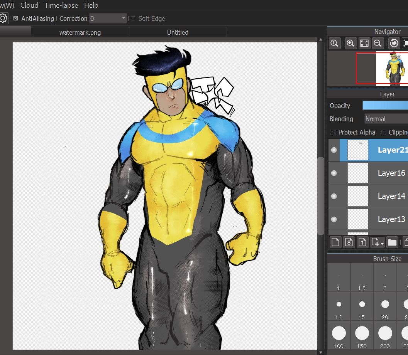Screen dimensions: 408x355
Task: Open the brush settings gear icon
Action: tap(3, 19)
